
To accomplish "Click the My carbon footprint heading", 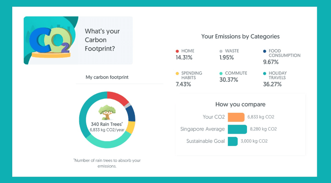I will [107, 77].
